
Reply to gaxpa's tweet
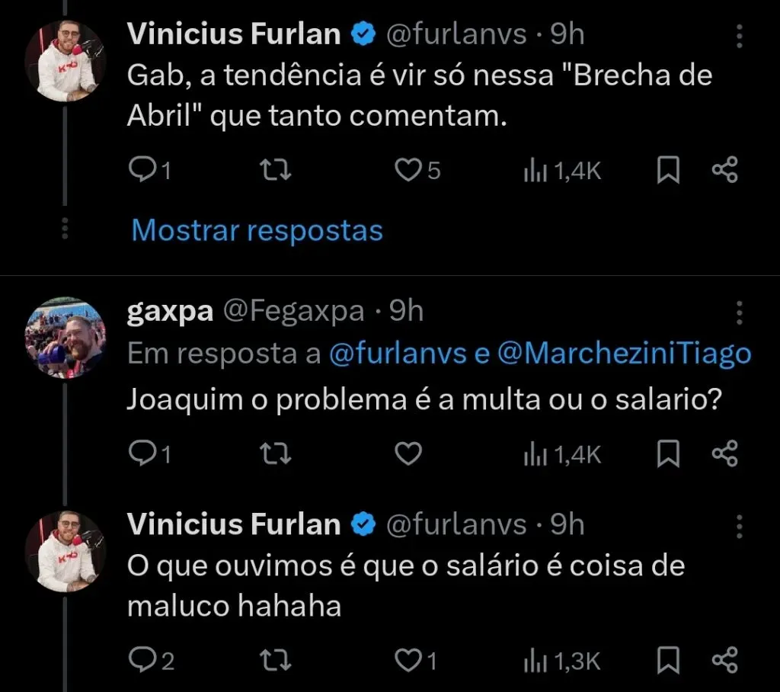(x=141, y=454)
